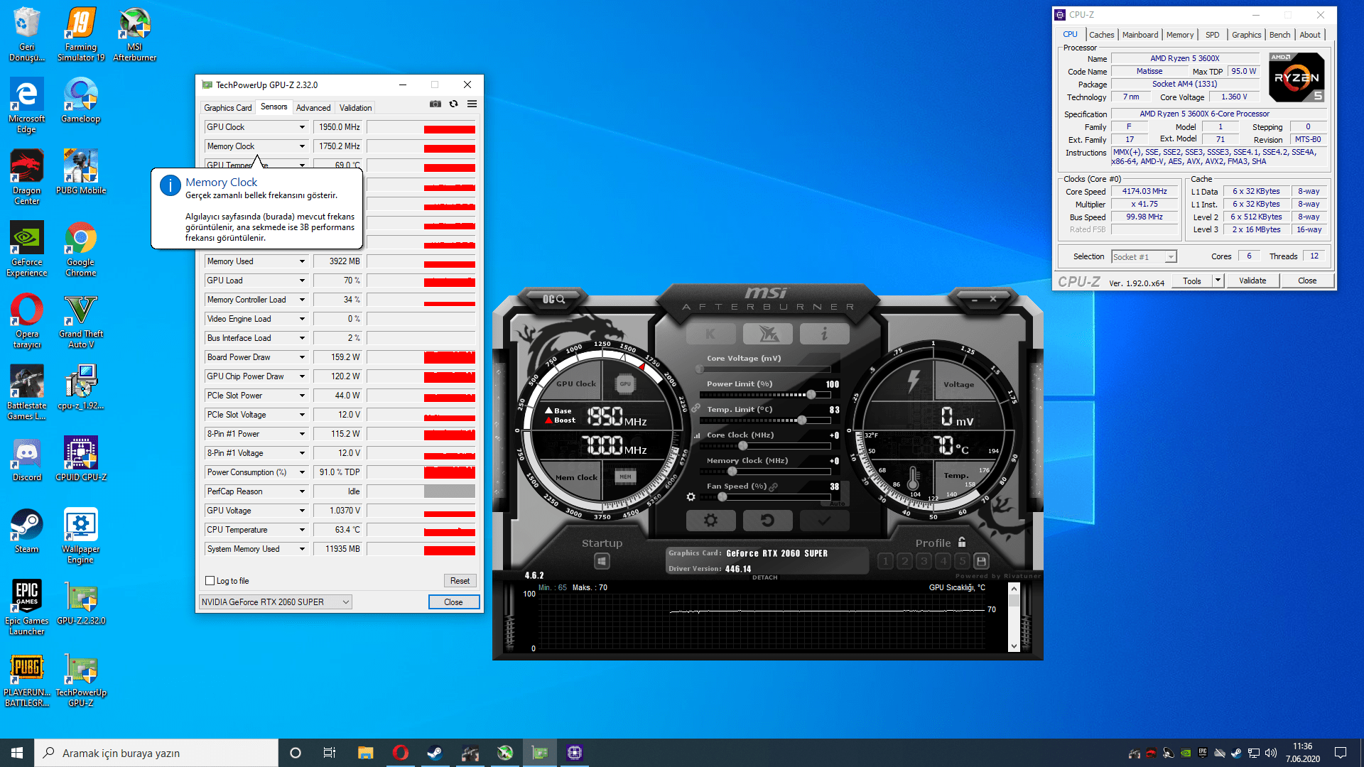Screen dimensions: 1364x767
Task: Click the reset-to-defaults arrow button
Action: [767, 521]
